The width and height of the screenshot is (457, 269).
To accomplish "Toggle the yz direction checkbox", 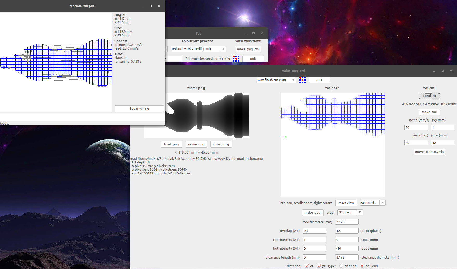I will (x=319, y=266).
